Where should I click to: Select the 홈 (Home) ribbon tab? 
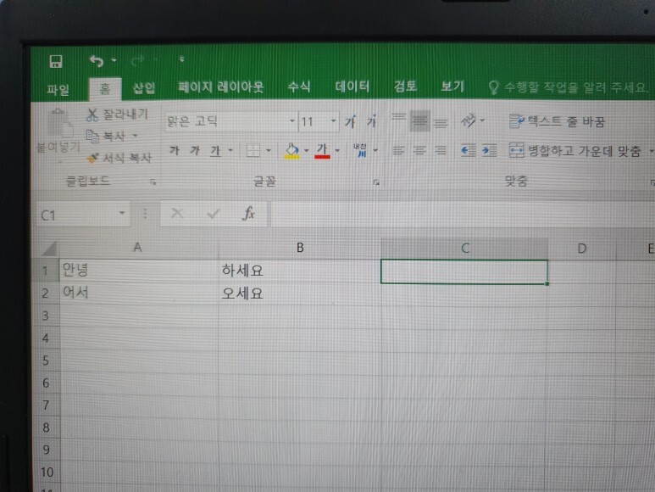coord(105,89)
